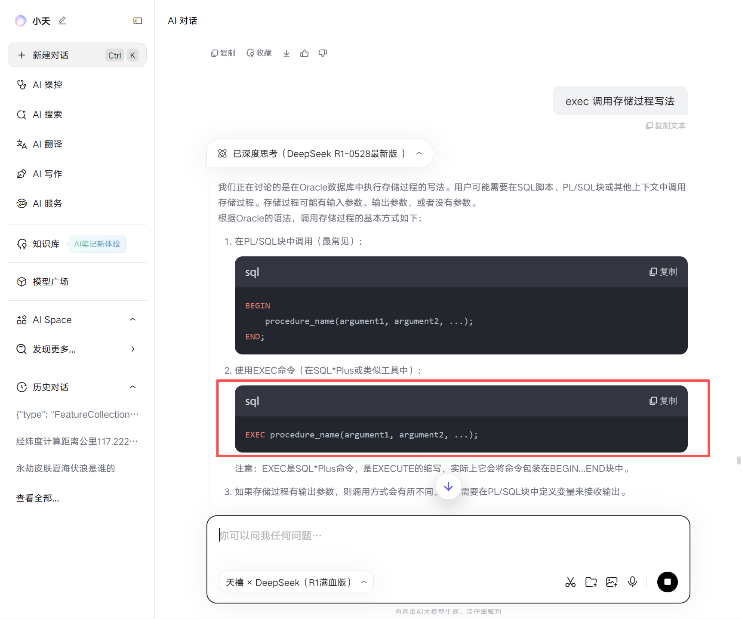Copy the EXEC procedure_name code block
742x619 pixels.
tap(663, 401)
